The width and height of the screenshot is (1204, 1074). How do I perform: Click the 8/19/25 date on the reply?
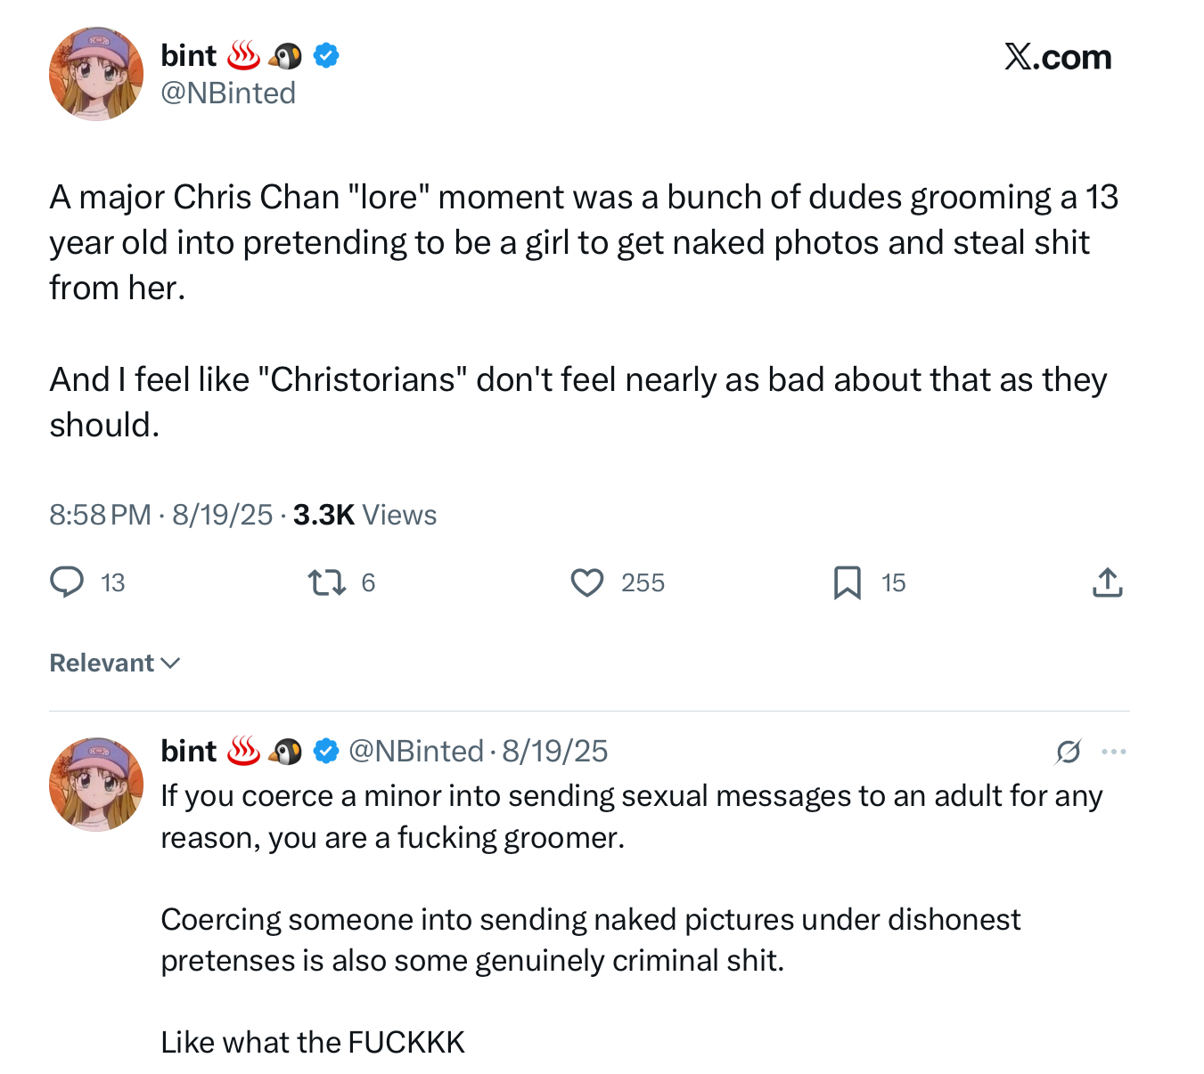click(x=554, y=752)
